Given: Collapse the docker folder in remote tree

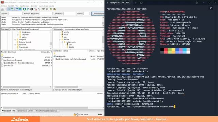Looking at the screenshot, I should pyautogui.click(x=60, y=40).
